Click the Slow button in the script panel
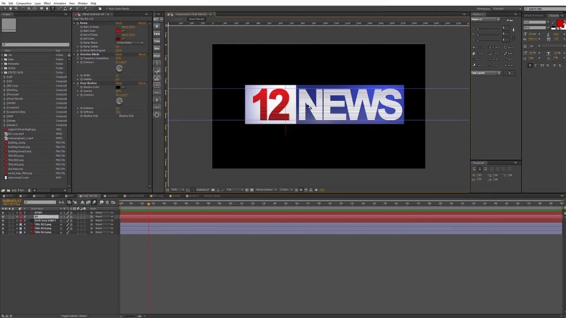This screenshot has width=566, height=318. 157,48
